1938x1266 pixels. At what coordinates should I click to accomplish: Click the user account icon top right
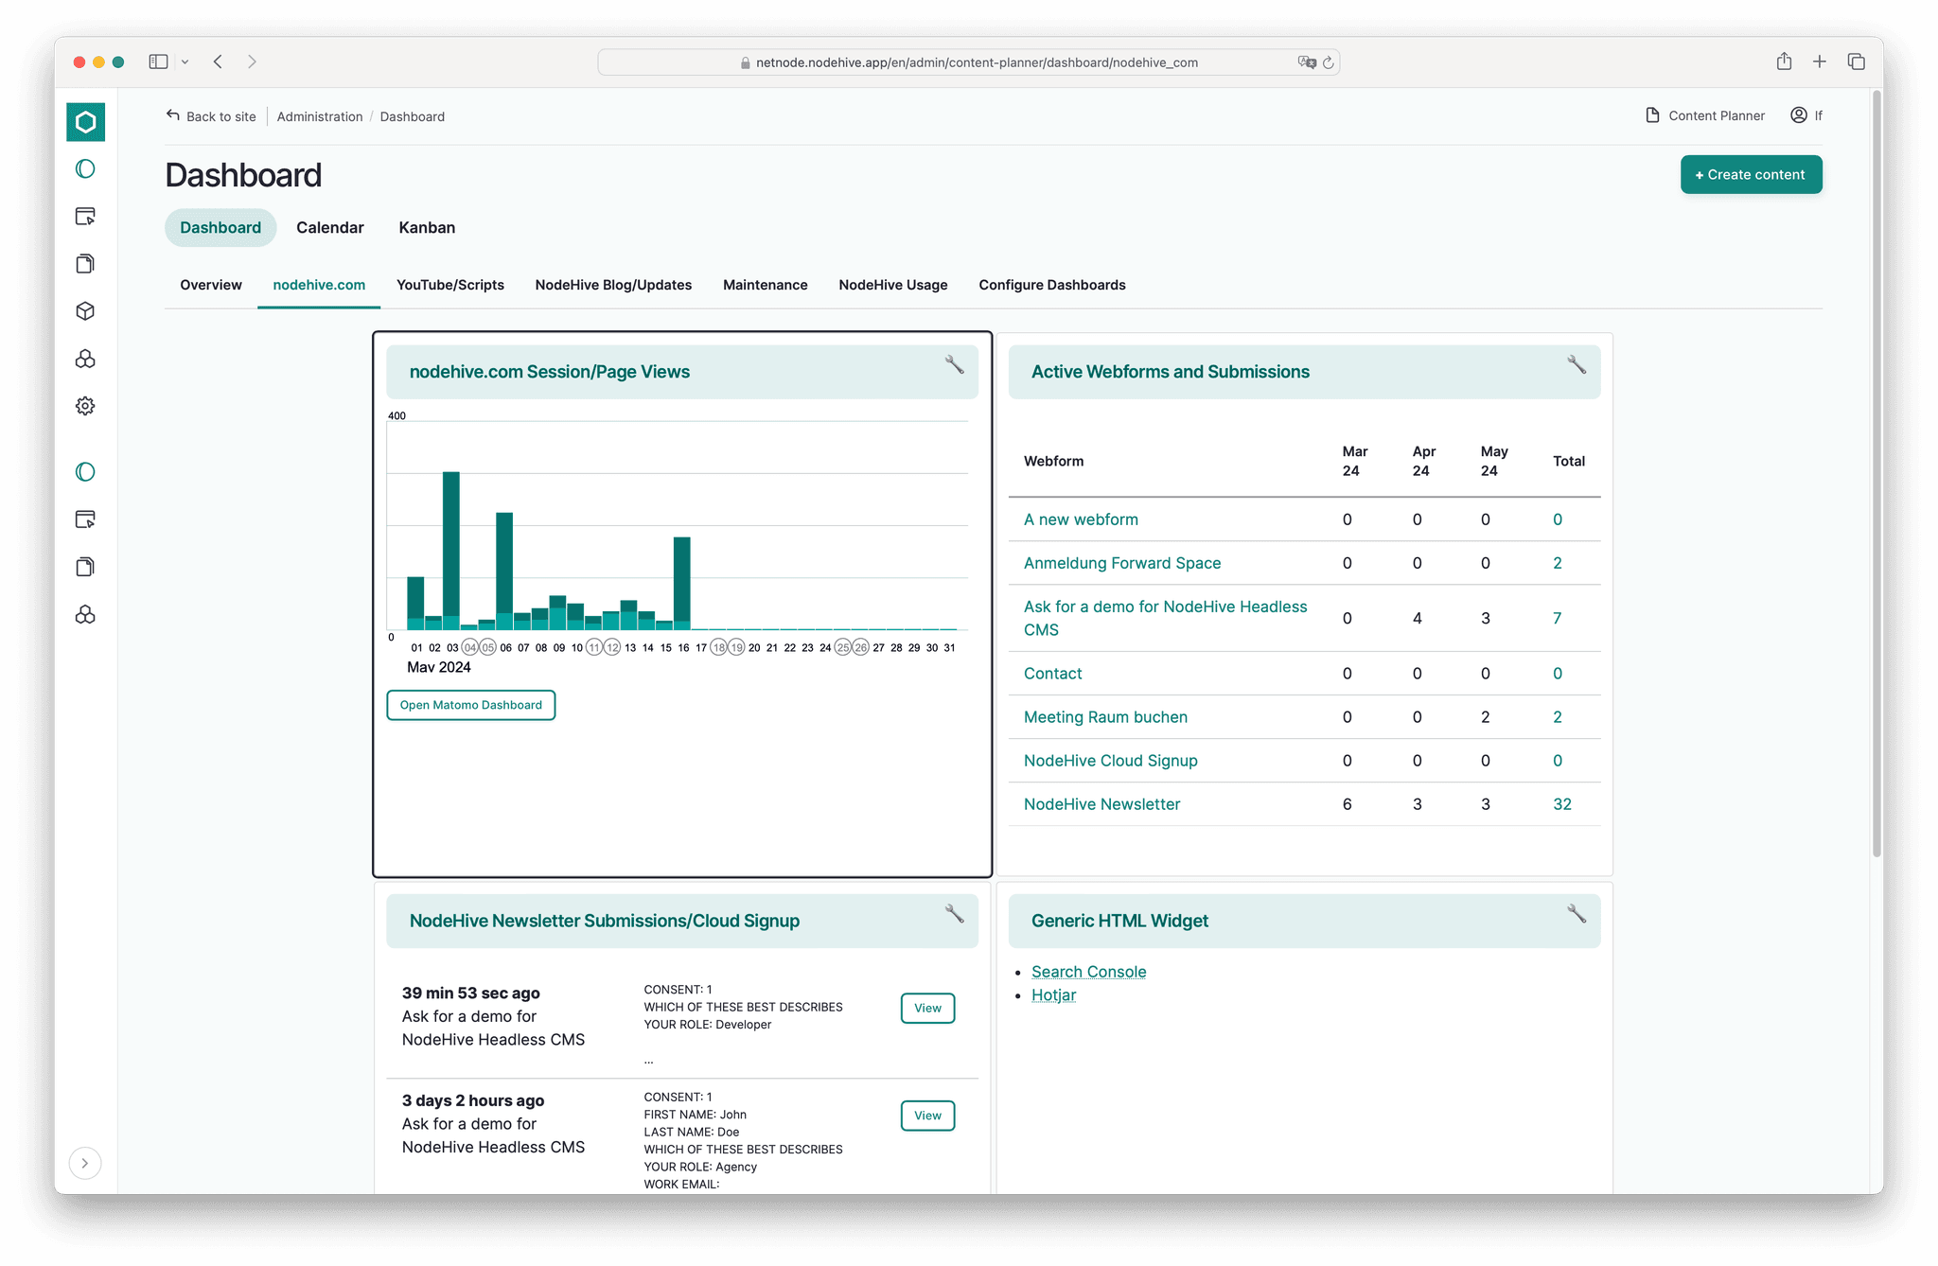1799,115
